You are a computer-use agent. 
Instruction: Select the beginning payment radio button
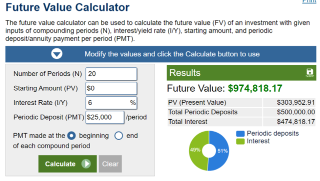[x=71, y=136]
